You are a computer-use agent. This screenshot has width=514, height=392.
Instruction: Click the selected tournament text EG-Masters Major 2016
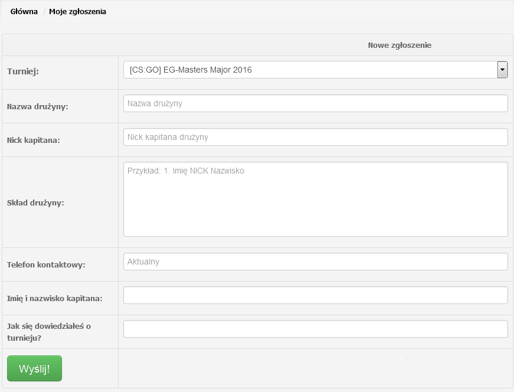coord(191,70)
